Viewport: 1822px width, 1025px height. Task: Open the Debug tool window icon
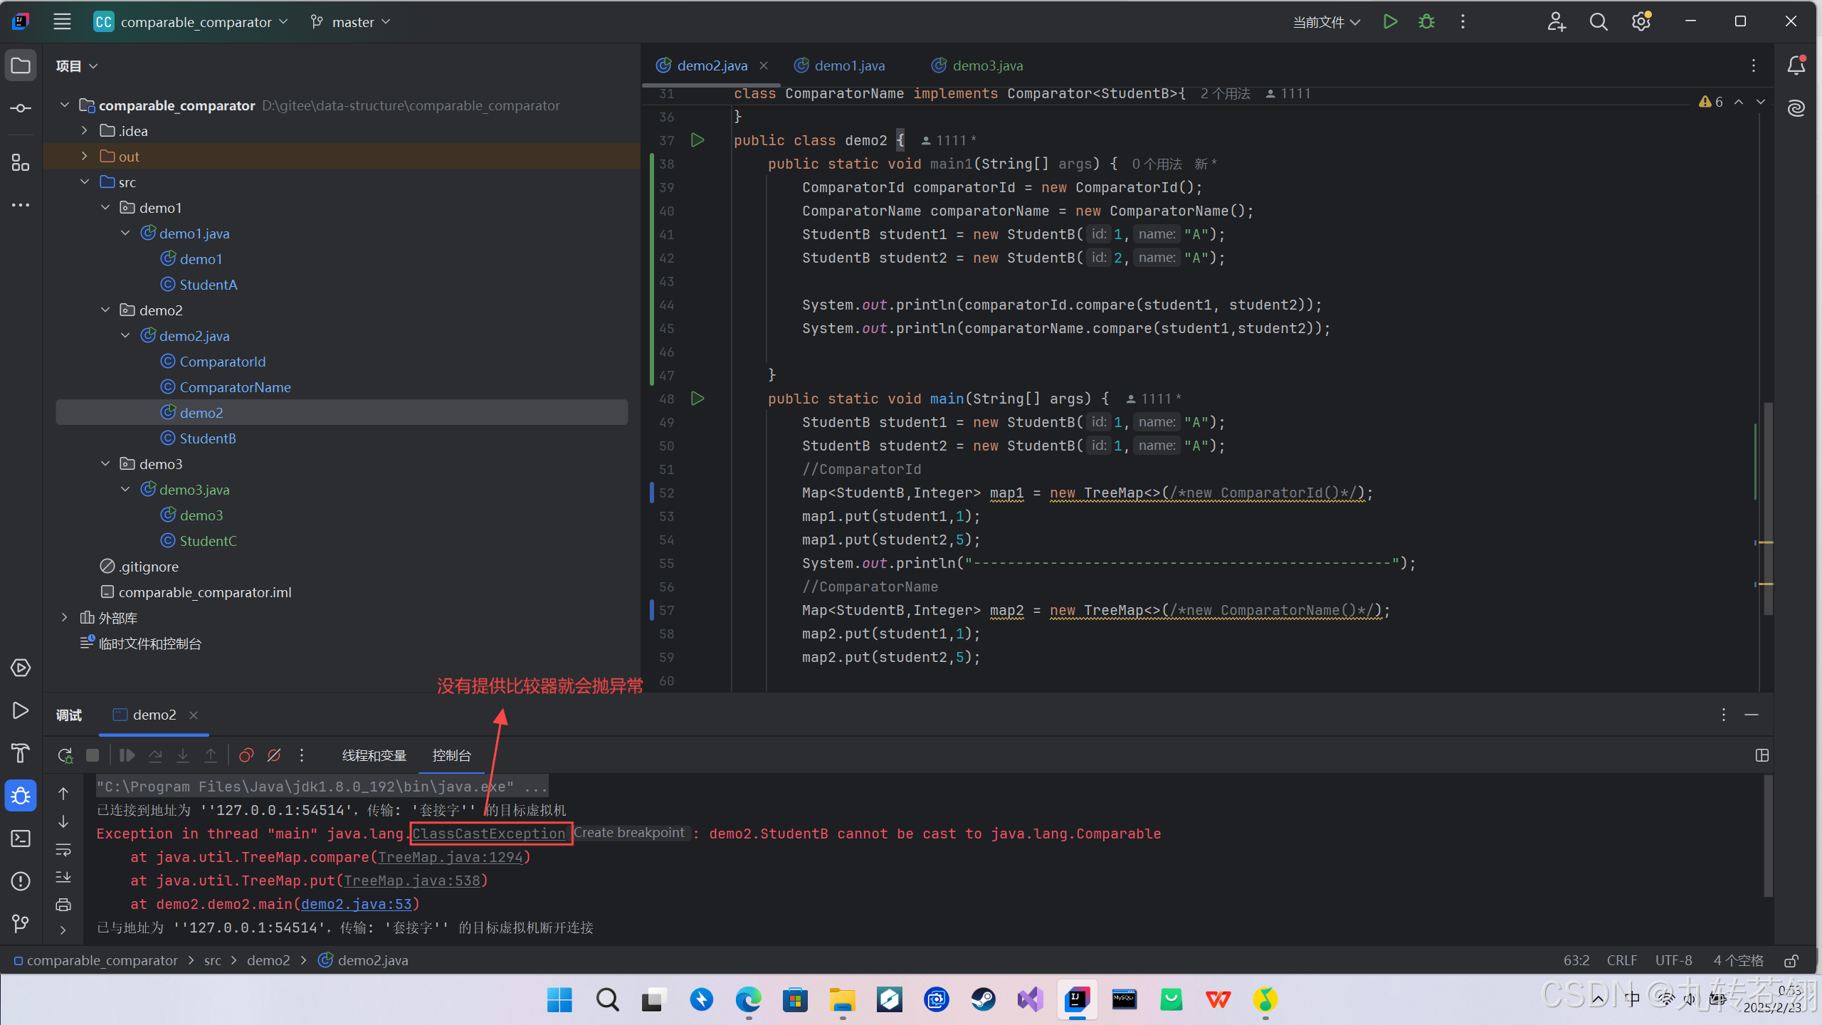21,796
